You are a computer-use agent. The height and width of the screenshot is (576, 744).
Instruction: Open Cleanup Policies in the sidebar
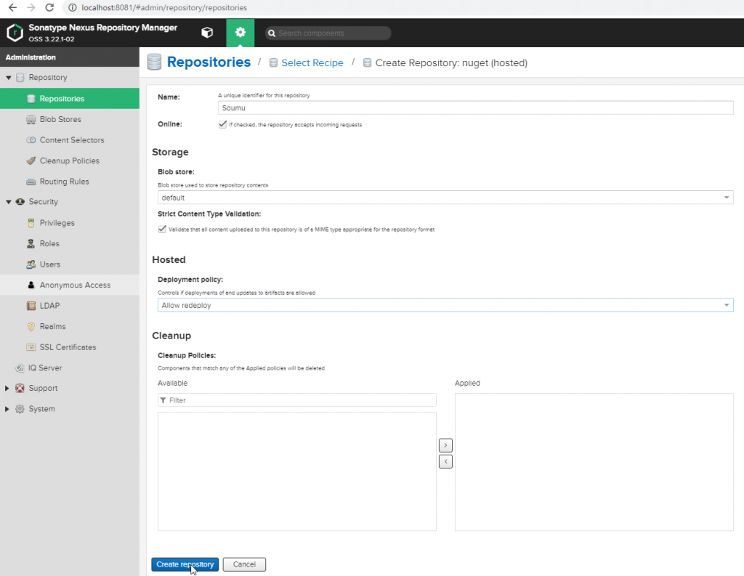pos(70,161)
